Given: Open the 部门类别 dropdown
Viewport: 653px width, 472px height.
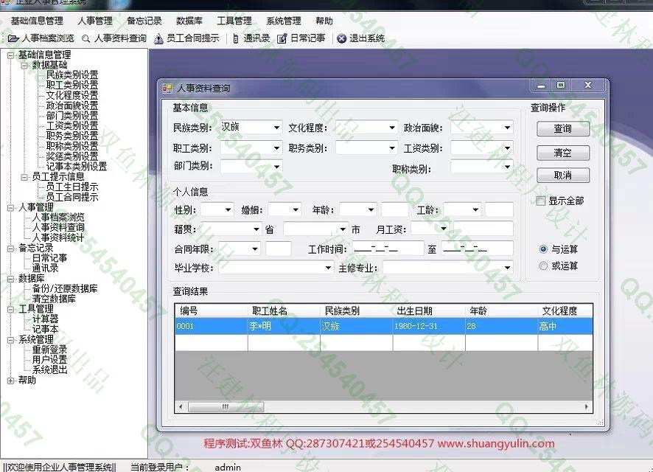Looking at the screenshot, I should click(276, 167).
